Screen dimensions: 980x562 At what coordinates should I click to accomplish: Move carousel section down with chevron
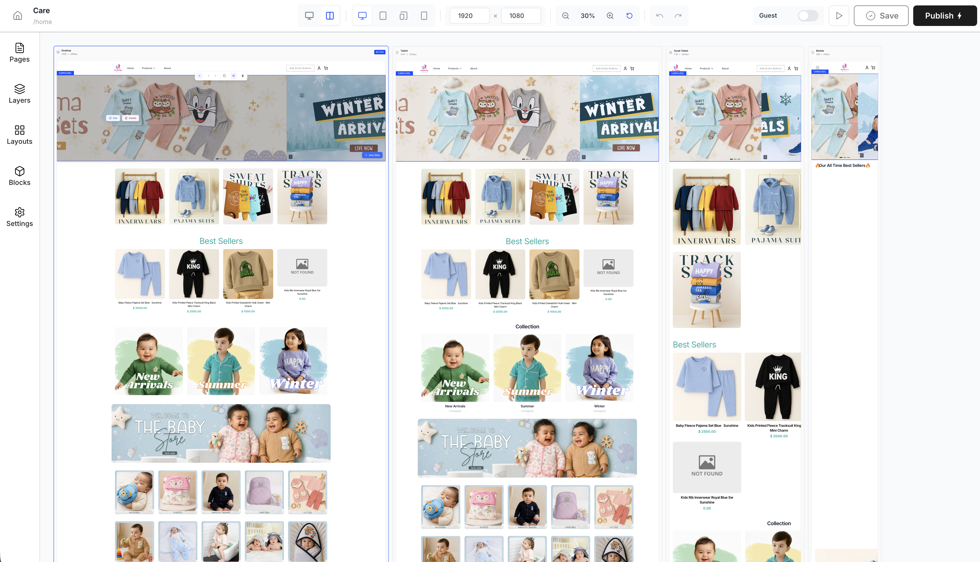tap(215, 76)
